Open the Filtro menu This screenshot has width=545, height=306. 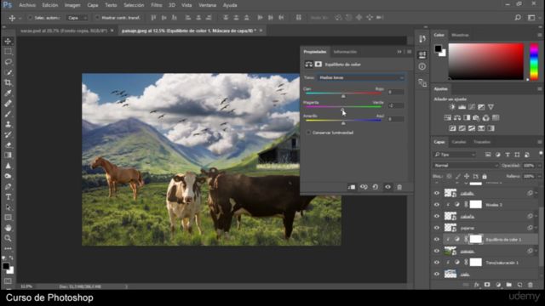click(x=157, y=5)
